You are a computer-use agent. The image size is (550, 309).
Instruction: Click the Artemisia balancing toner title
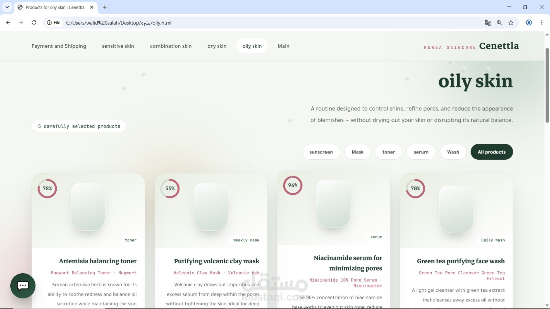(98, 261)
